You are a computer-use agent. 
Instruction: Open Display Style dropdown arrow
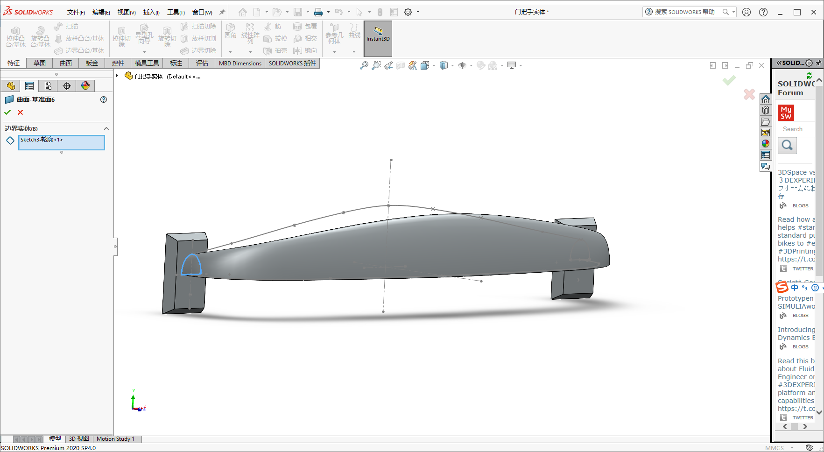click(452, 65)
